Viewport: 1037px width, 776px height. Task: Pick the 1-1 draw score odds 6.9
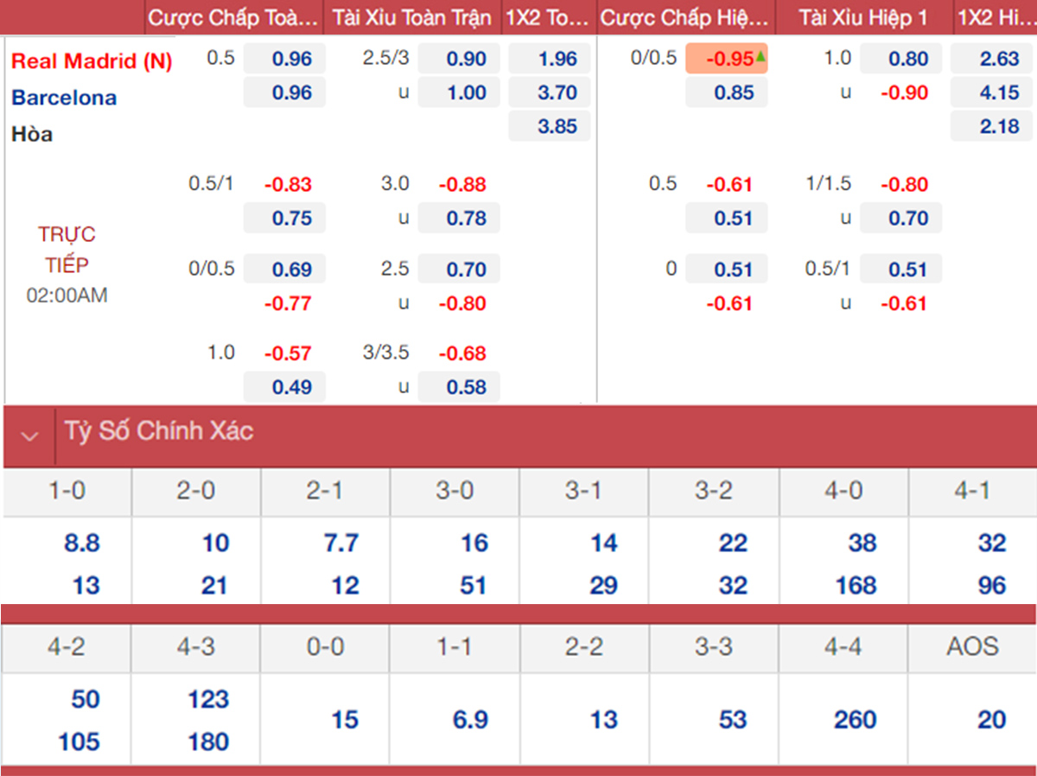click(470, 720)
